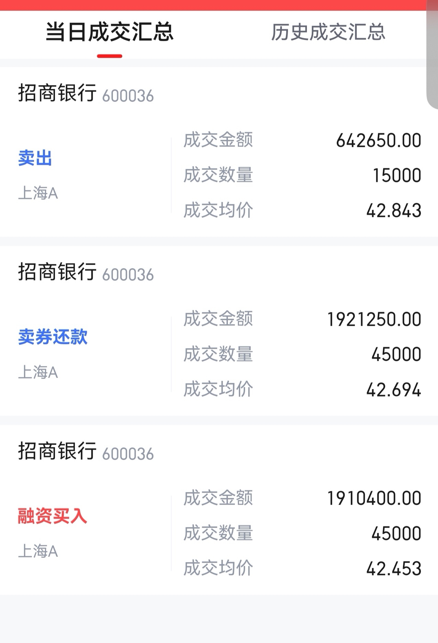Select the 当日成交汇总 tab
This screenshot has width=438, height=643.
109,32
